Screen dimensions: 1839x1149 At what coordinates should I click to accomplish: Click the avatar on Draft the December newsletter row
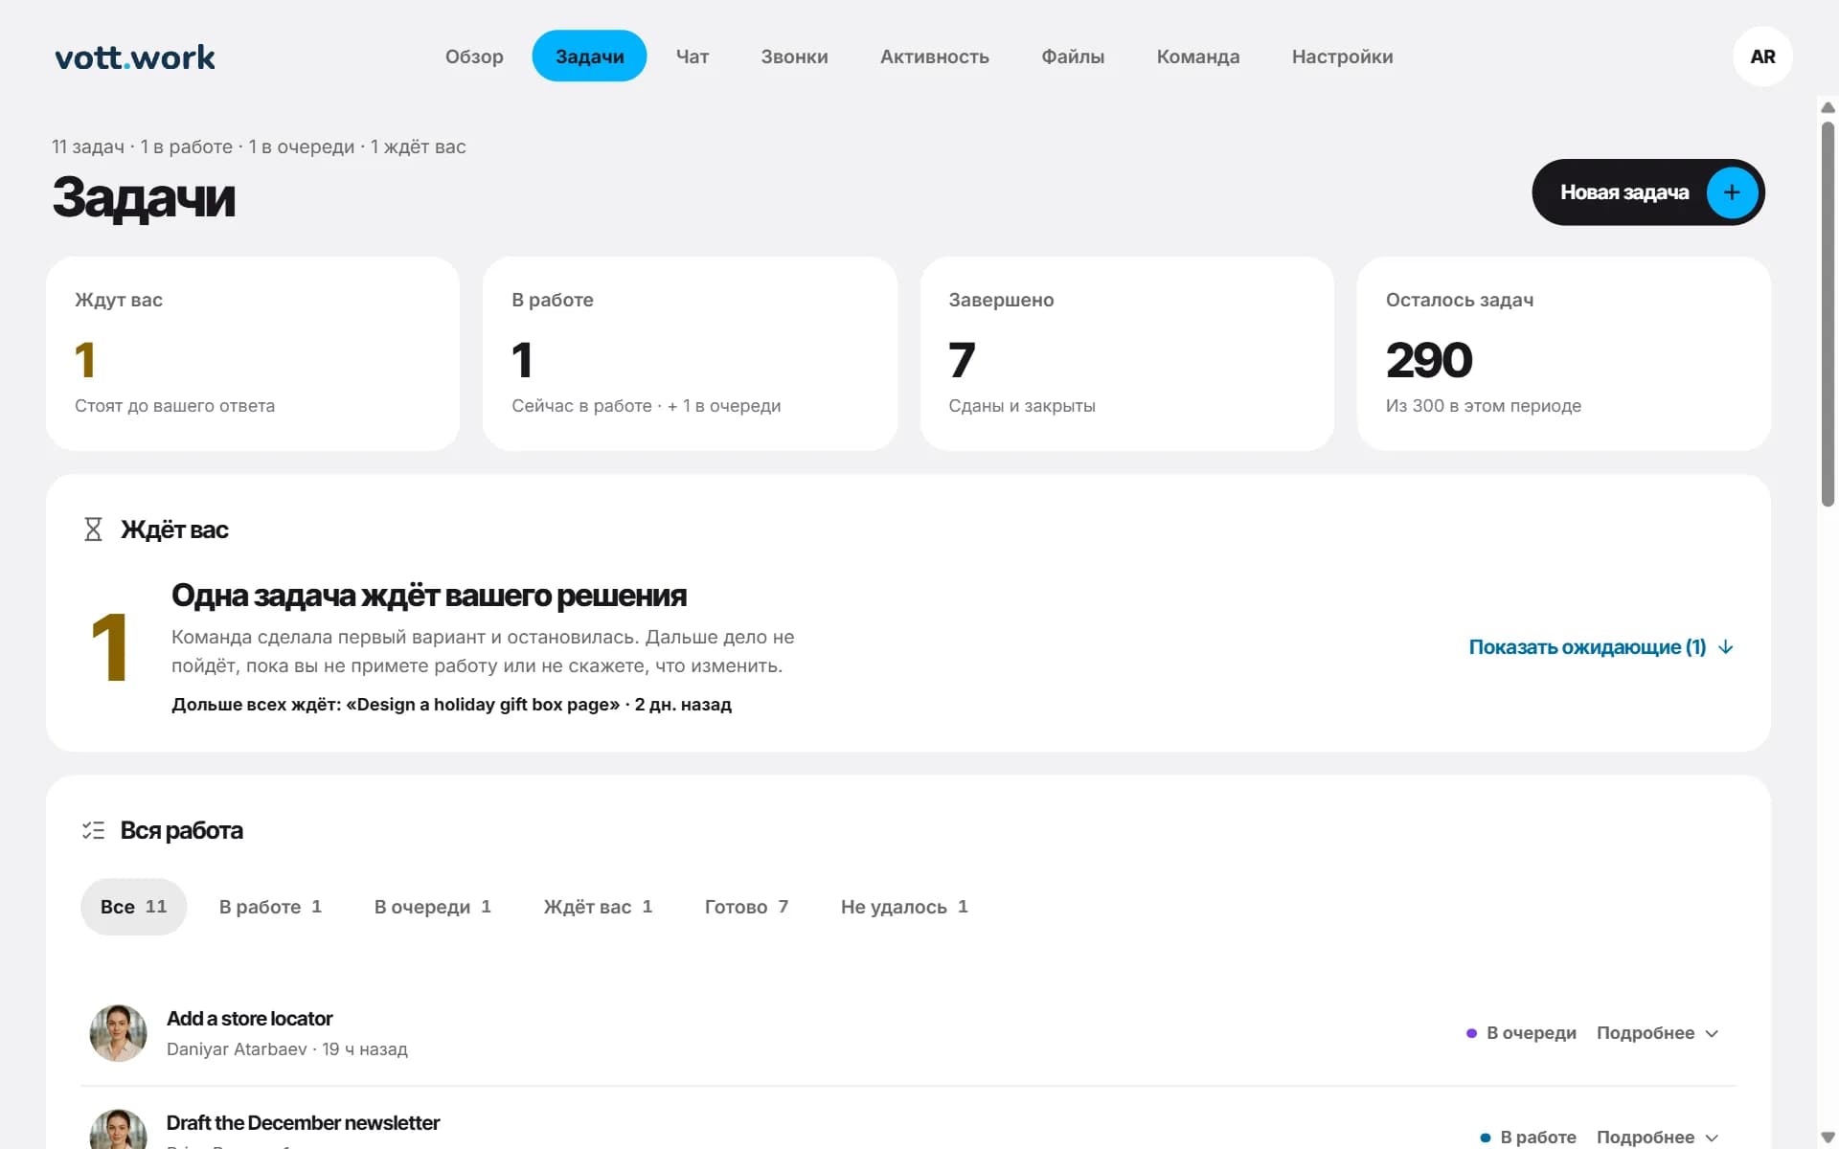tap(118, 1130)
